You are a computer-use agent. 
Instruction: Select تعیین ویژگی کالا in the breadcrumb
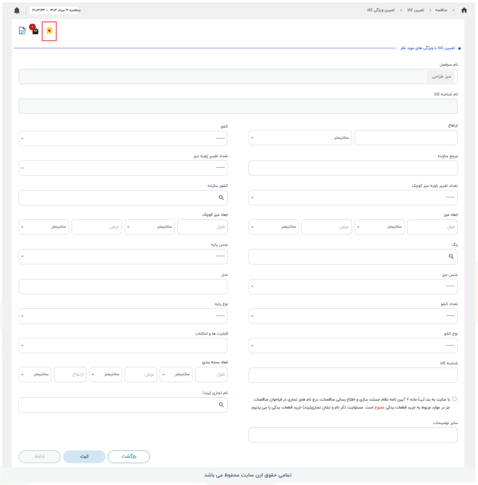click(x=381, y=10)
